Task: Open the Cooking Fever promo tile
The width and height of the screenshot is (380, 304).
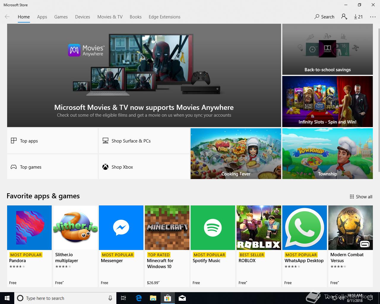Action: [x=236, y=153]
